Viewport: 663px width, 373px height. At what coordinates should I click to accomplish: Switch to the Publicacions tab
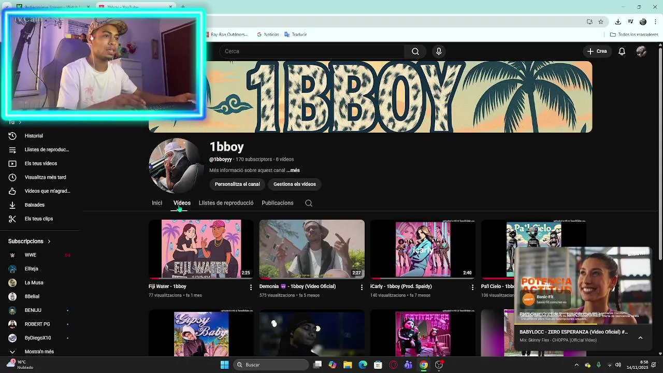click(278, 203)
